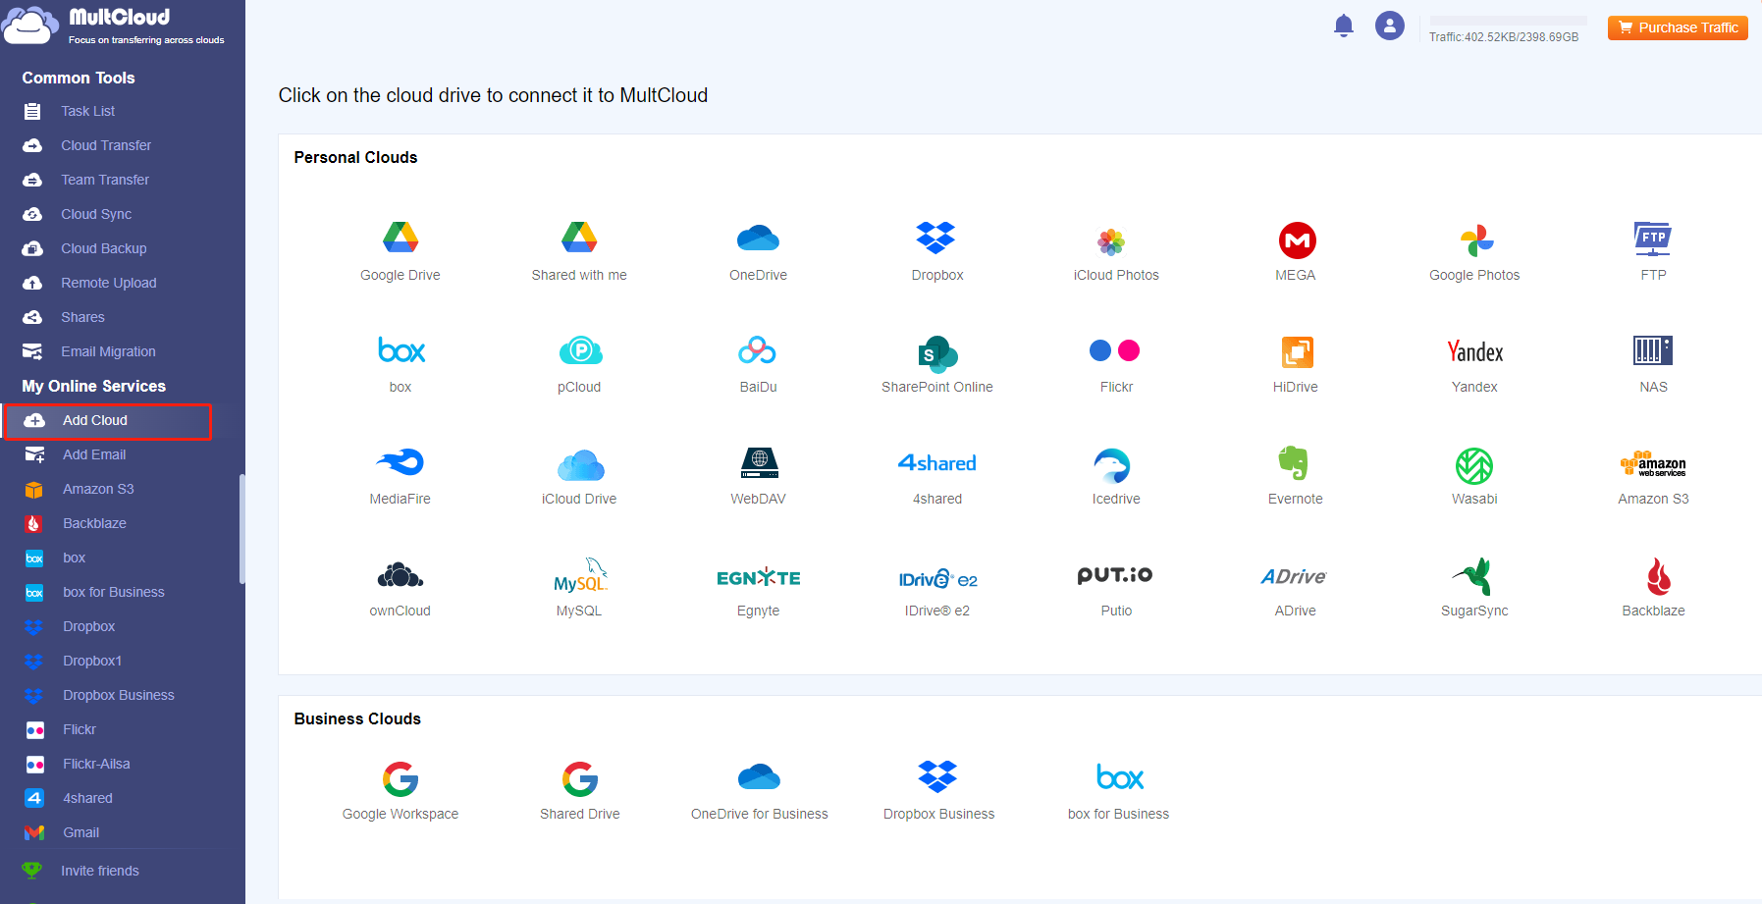This screenshot has width=1762, height=904.
Task: Connect a MySQL database
Action: pos(580,576)
